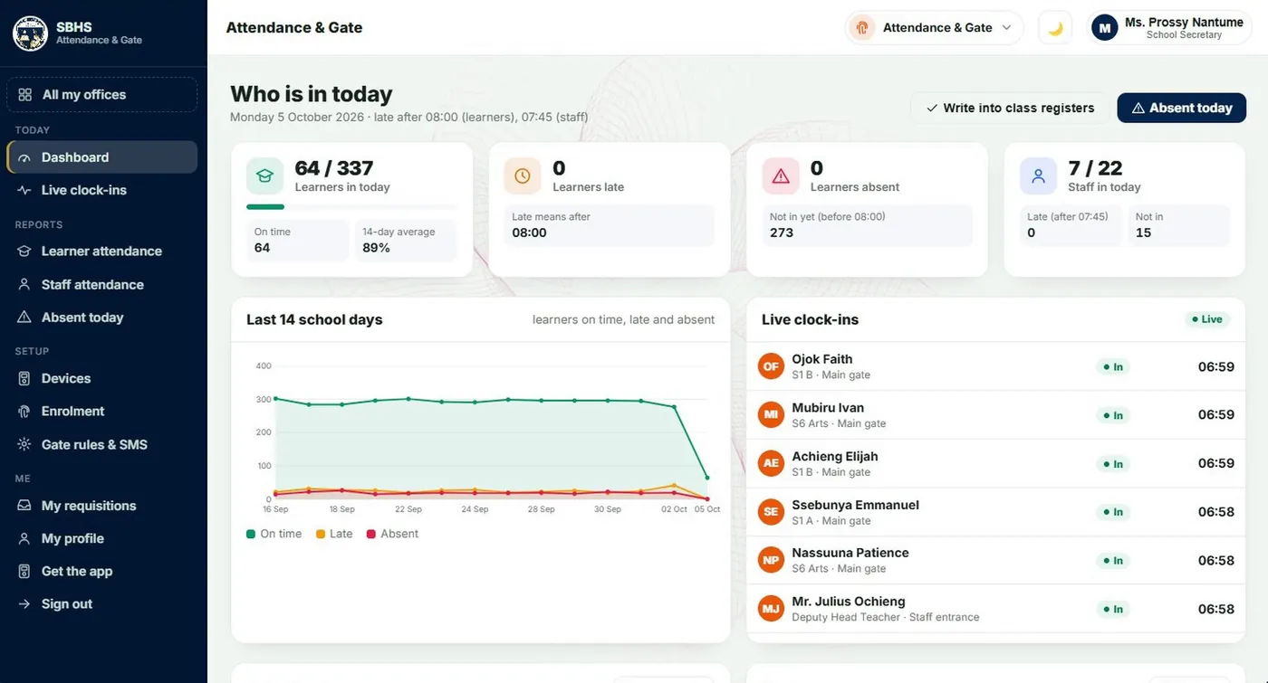Click the 05 Oct data point on chart
1268x683 pixels.
pyautogui.click(x=707, y=478)
